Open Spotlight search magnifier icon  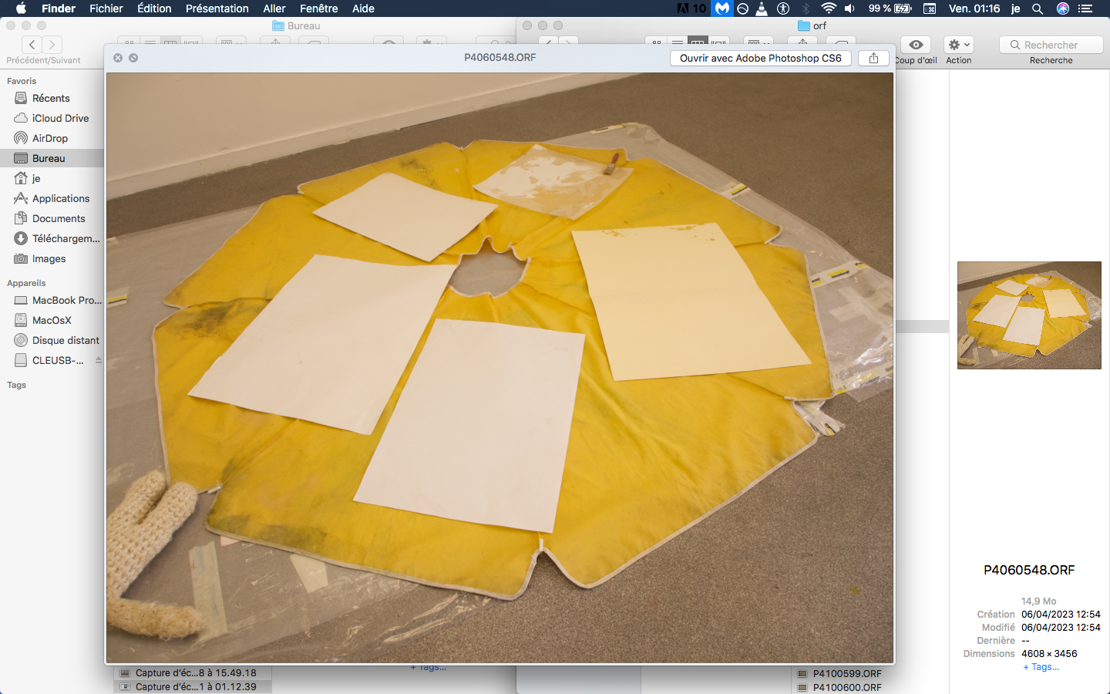click(1038, 8)
